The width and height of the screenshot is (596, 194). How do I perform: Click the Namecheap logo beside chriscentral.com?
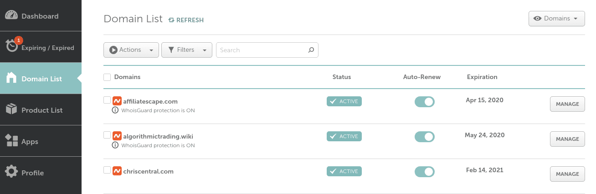[117, 171]
